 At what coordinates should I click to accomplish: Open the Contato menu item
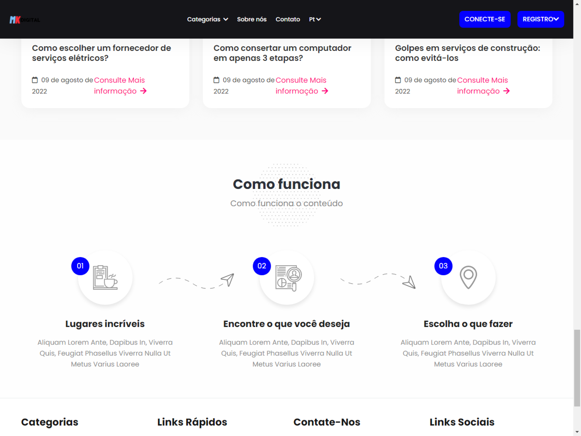288,19
